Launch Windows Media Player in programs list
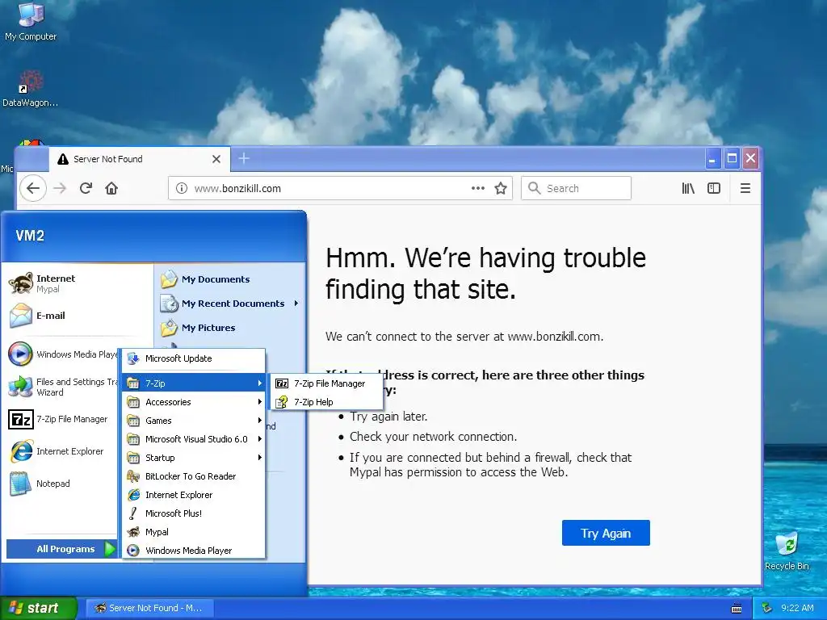The width and height of the screenshot is (827, 620). pos(194,551)
